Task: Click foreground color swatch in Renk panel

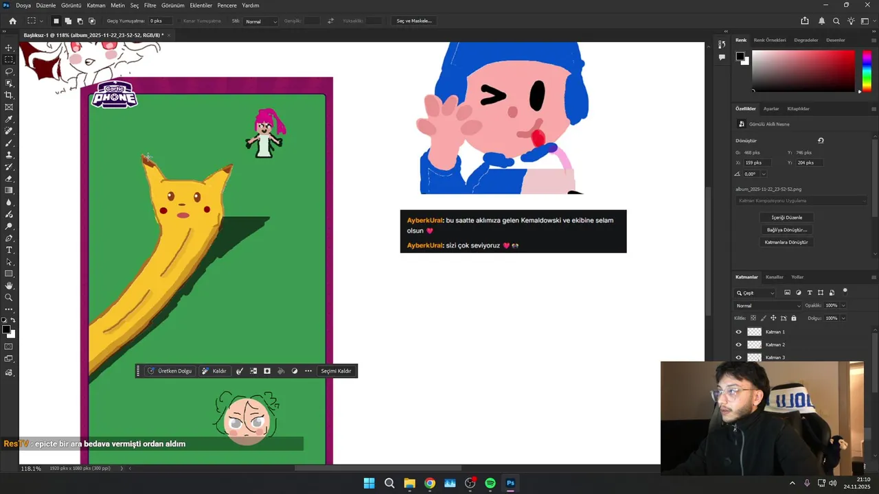Action: point(740,56)
